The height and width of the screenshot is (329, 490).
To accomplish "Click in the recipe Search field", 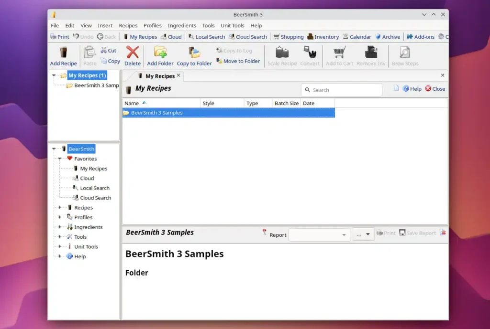I will tap(345, 90).
